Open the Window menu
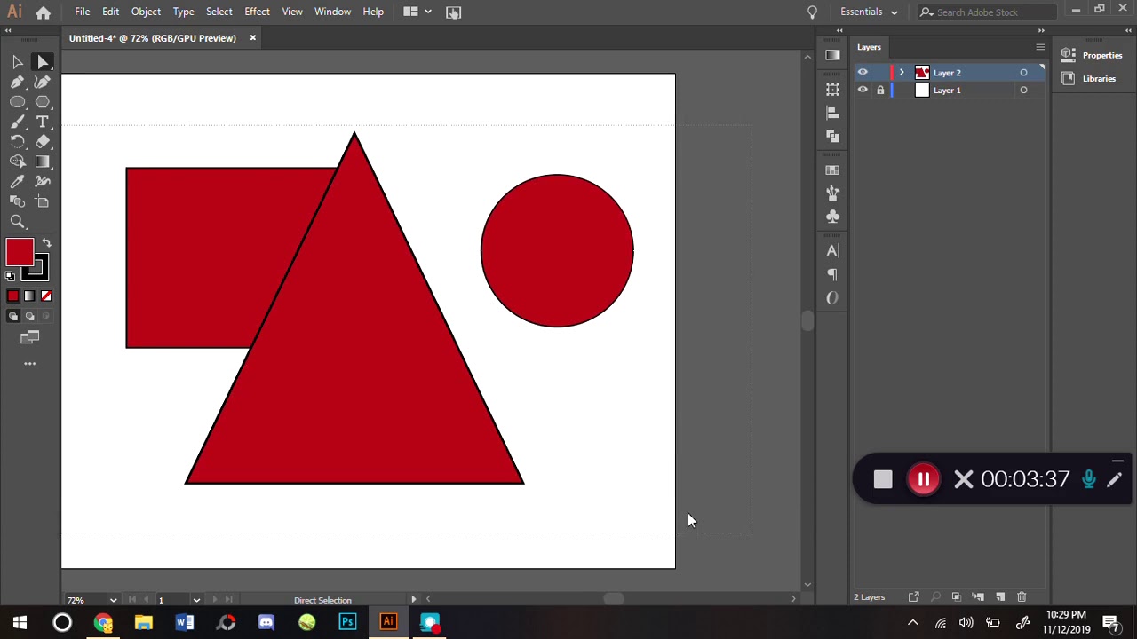1137x639 pixels. [x=332, y=12]
